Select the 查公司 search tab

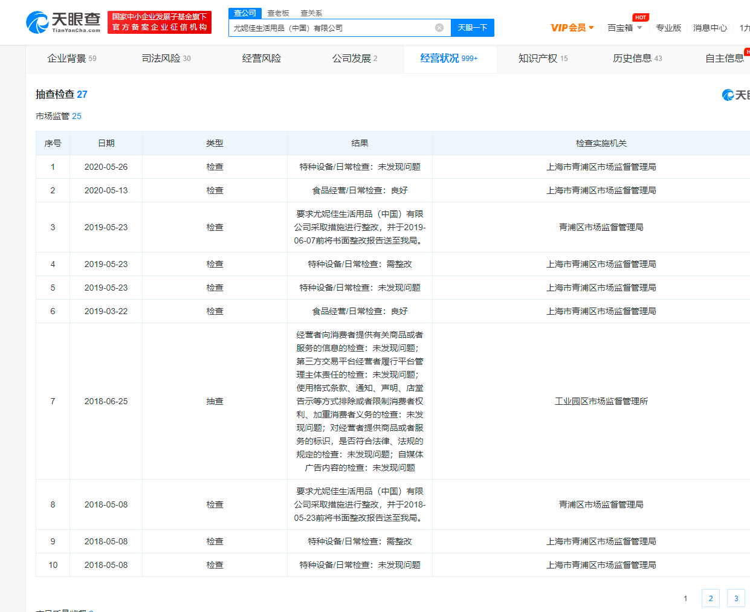coord(245,13)
